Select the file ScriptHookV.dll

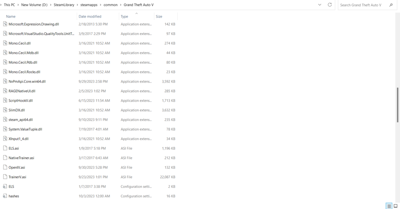tap(21, 101)
